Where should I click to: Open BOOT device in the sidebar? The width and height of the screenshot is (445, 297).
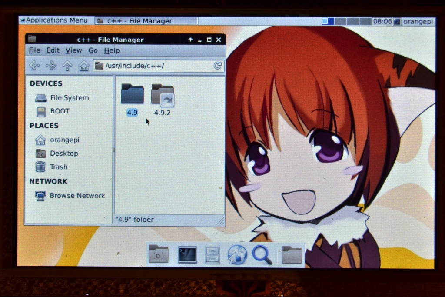pyautogui.click(x=53, y=111)
